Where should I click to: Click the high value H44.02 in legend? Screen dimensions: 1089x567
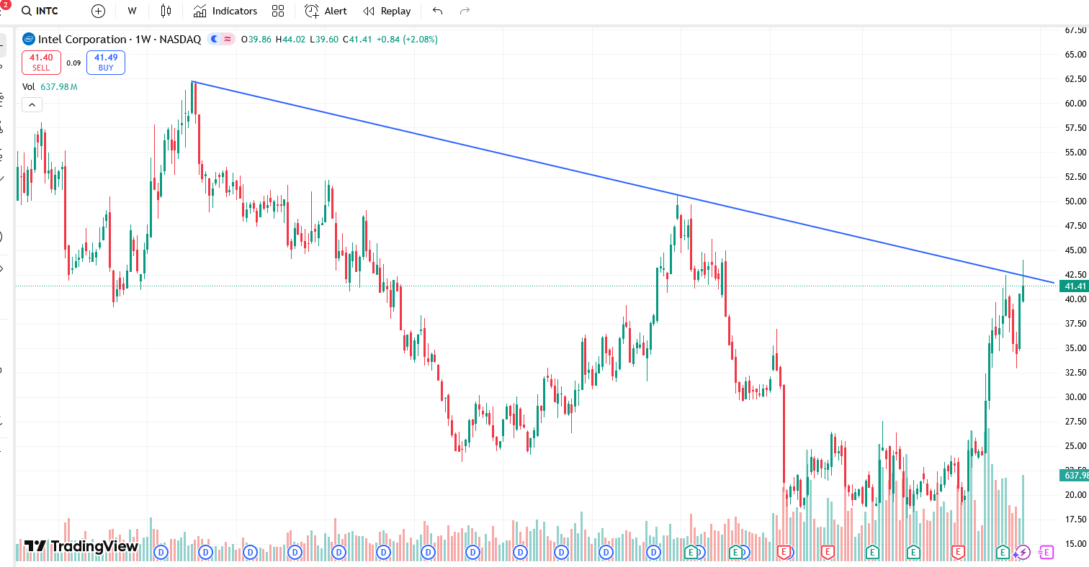291,40
